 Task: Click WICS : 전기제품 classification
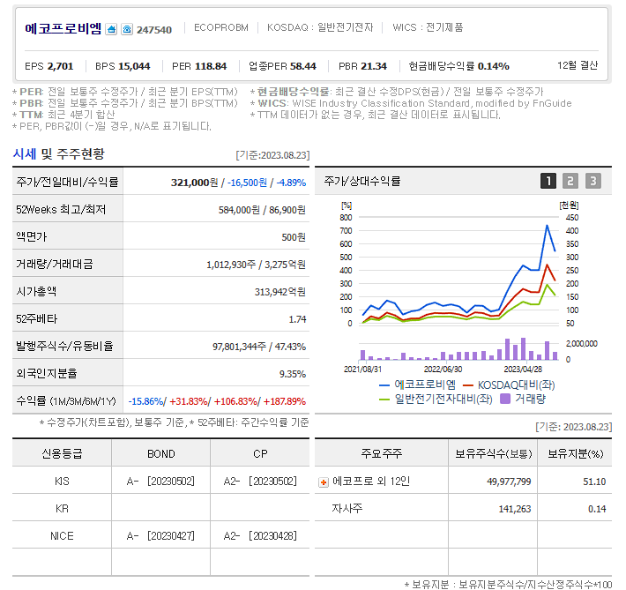[x=428, y=27]
